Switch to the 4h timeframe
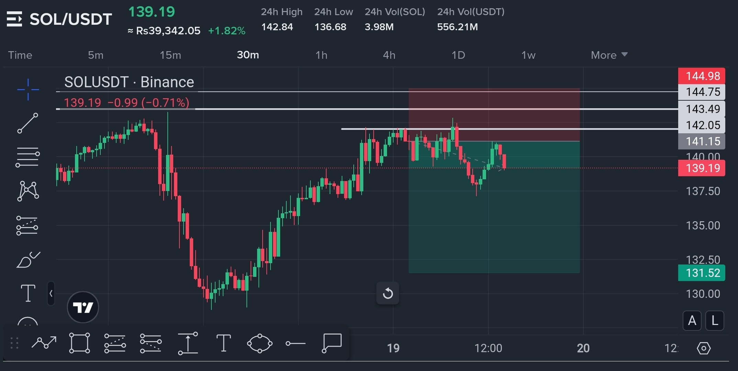 click(x=389, y=55)
